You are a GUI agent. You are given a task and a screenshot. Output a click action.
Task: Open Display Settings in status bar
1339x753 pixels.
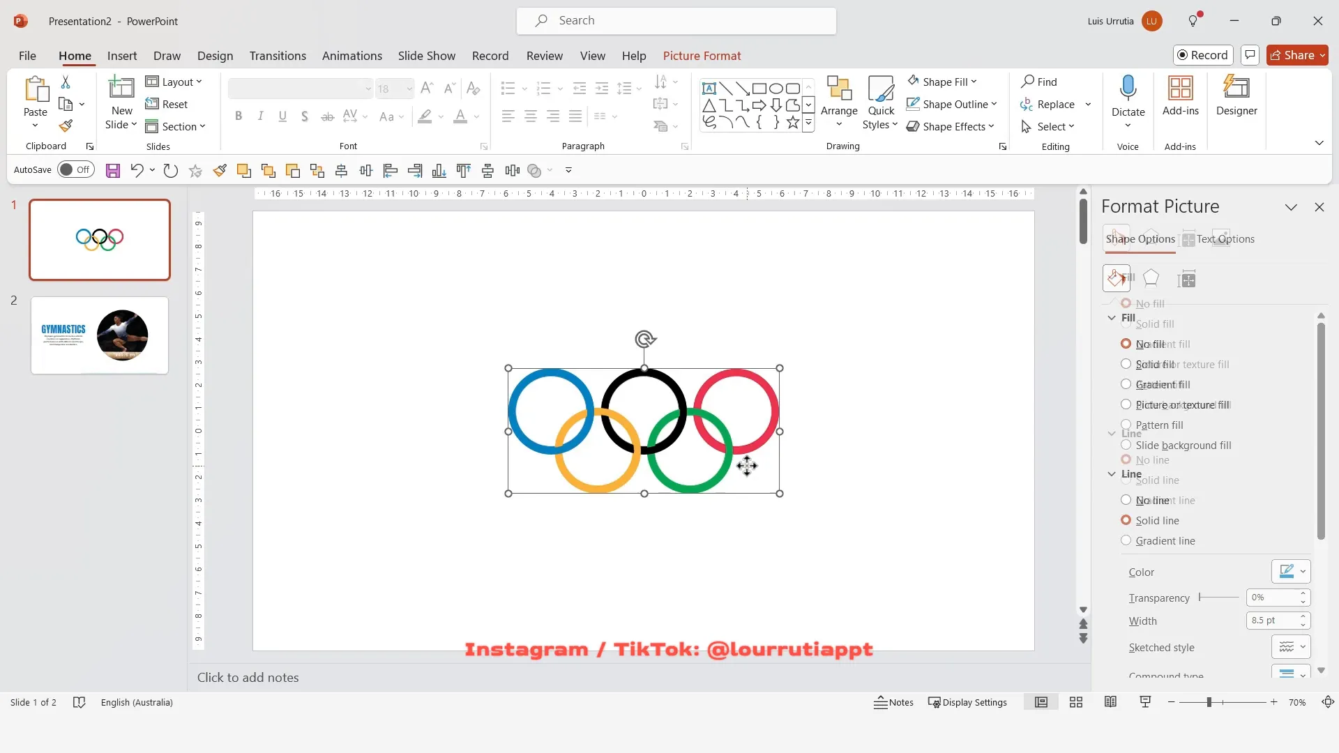click(967, 703)
